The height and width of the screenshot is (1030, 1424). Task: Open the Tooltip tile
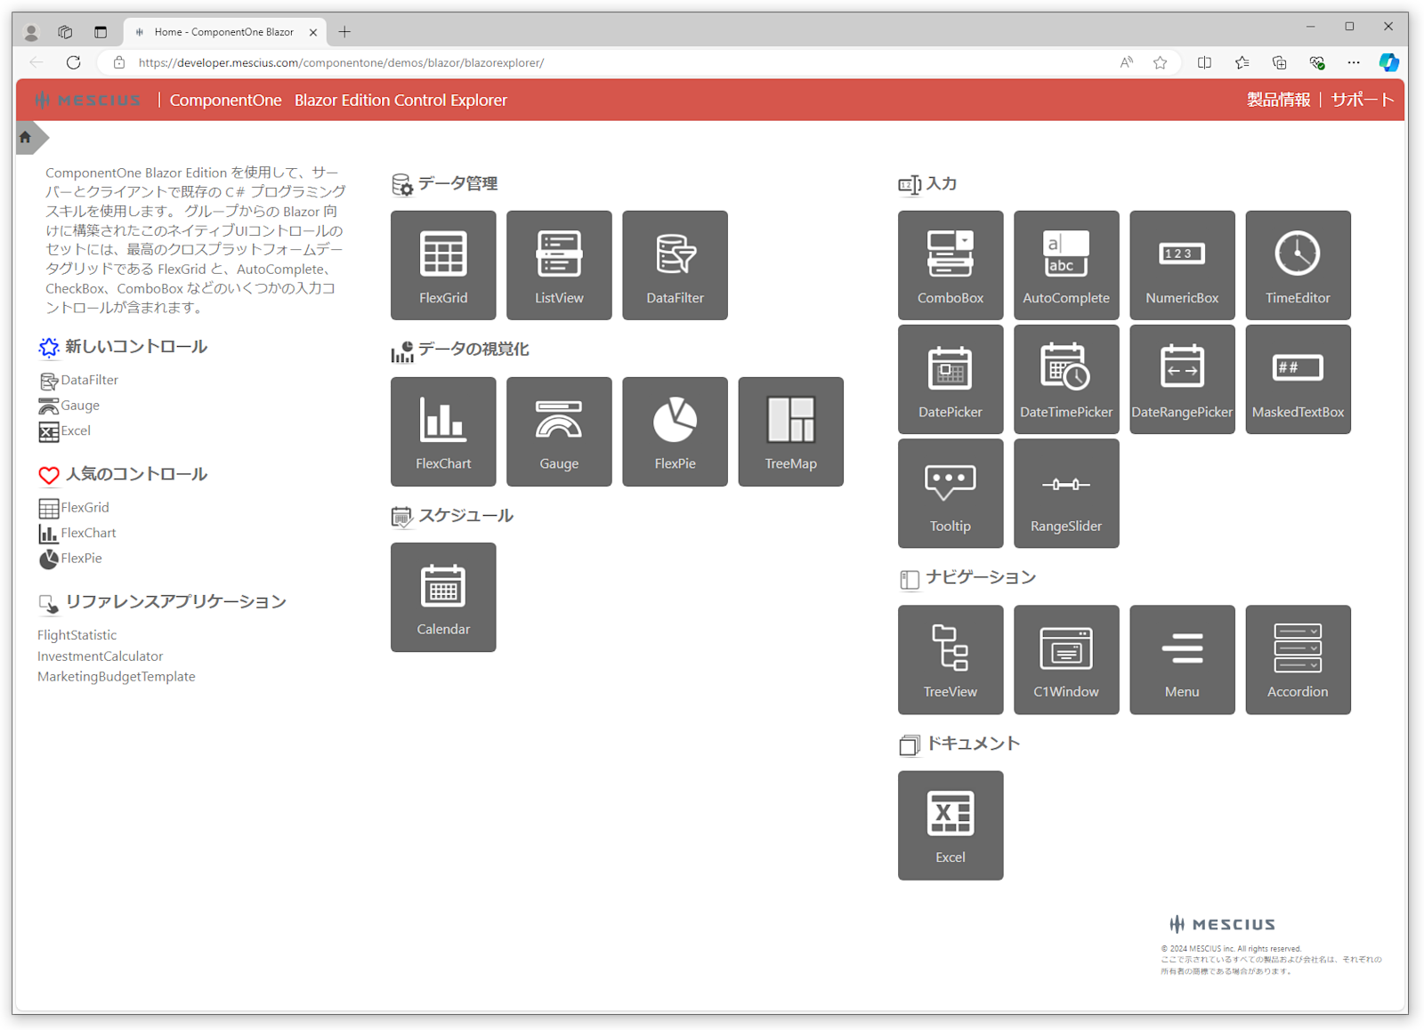tap(951, 493)
